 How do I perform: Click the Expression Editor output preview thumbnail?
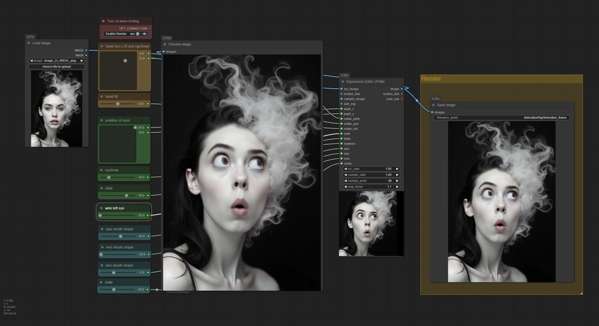[371, 223]
